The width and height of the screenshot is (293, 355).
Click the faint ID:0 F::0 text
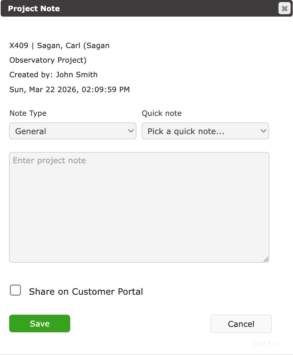pyautogui.click(x=266, y=344)
